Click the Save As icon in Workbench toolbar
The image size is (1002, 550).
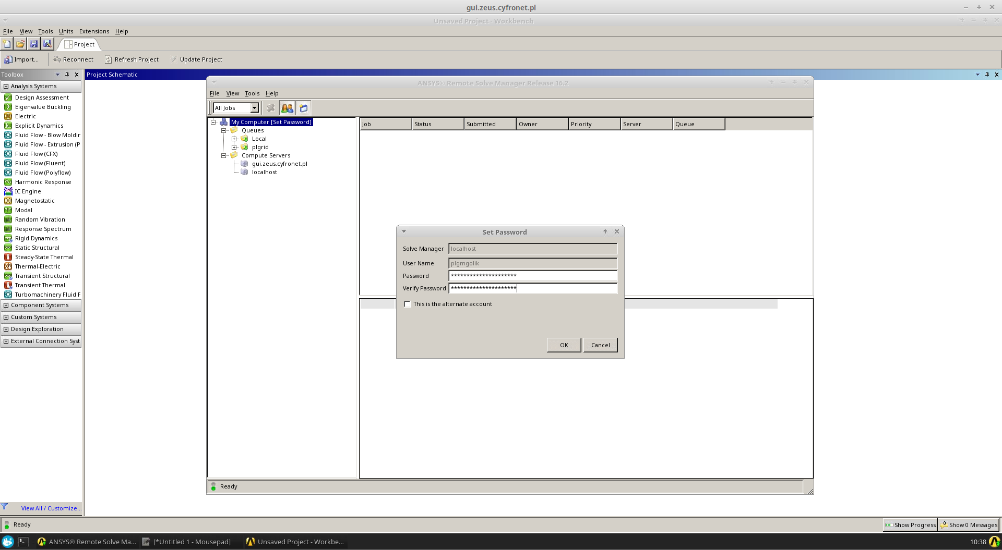click(x=47, y=44)
